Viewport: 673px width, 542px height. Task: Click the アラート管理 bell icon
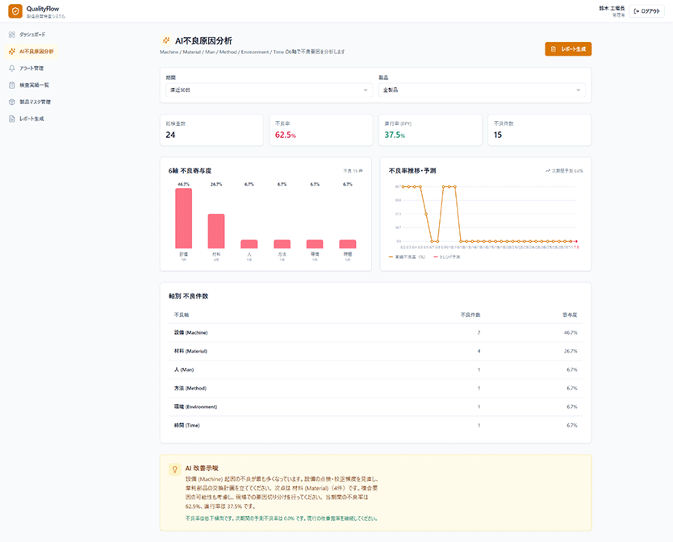click(x=12, y=69)
